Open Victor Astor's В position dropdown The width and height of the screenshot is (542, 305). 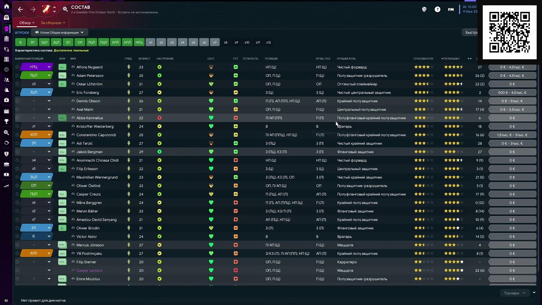click(36, 236)
